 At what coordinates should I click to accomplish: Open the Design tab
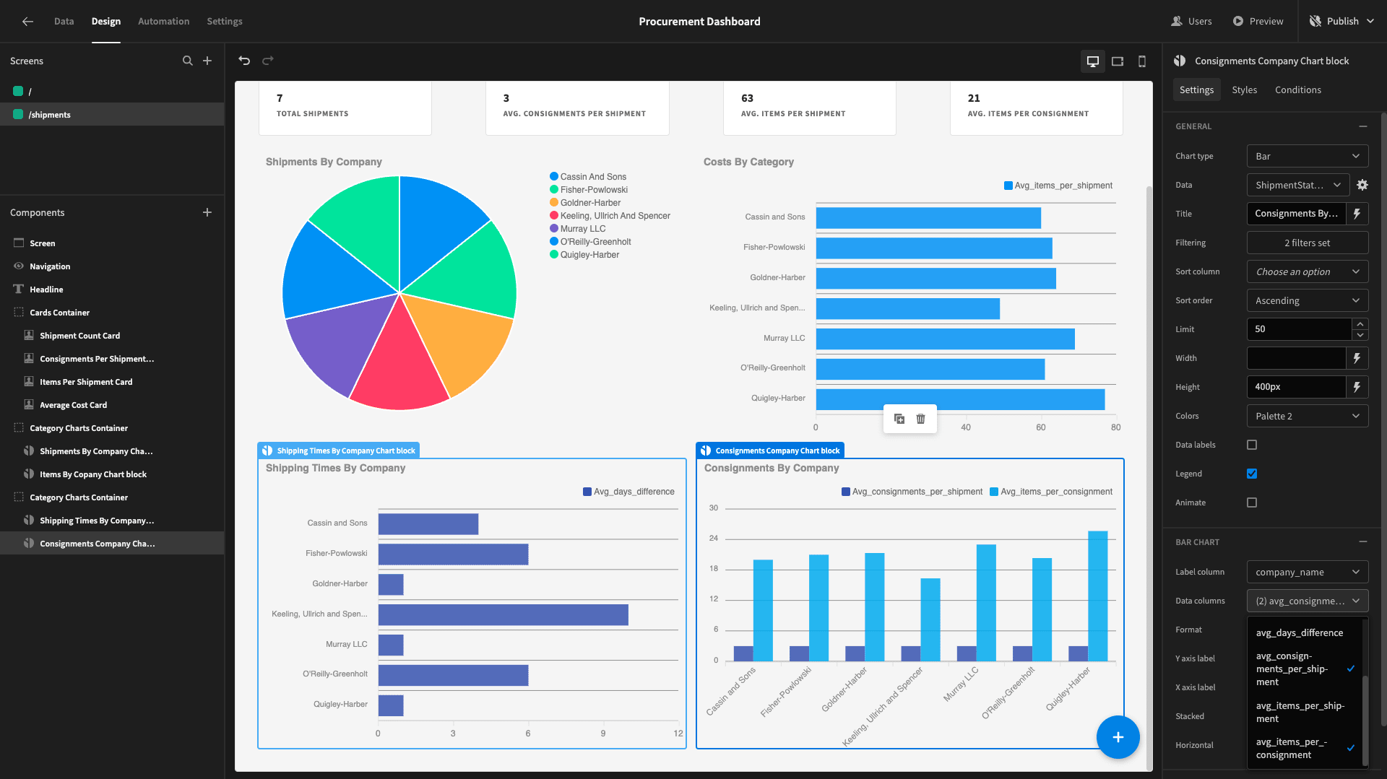[x=106, y=22]
